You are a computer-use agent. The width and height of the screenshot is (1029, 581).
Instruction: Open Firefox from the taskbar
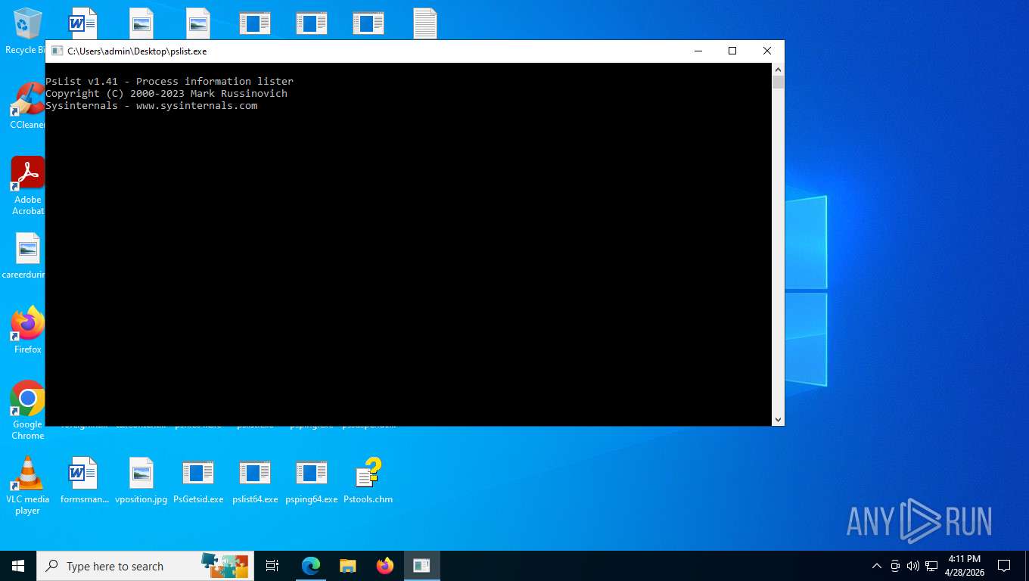tap(385, 566)
